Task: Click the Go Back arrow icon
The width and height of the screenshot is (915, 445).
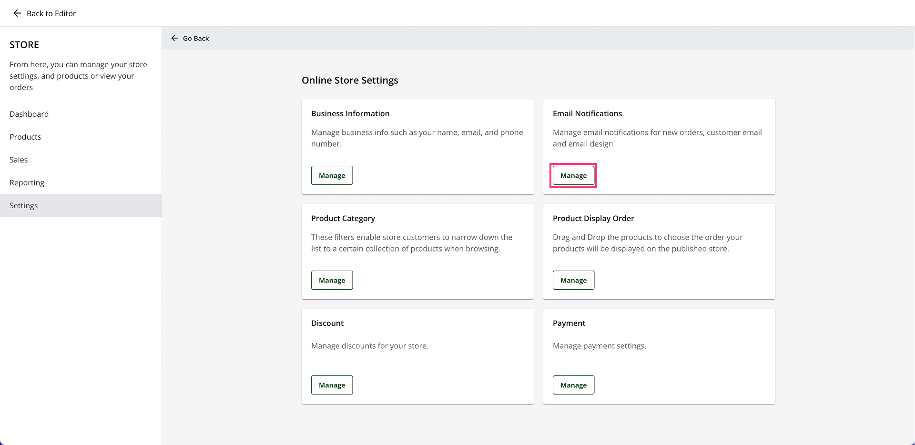Action: 174,38
